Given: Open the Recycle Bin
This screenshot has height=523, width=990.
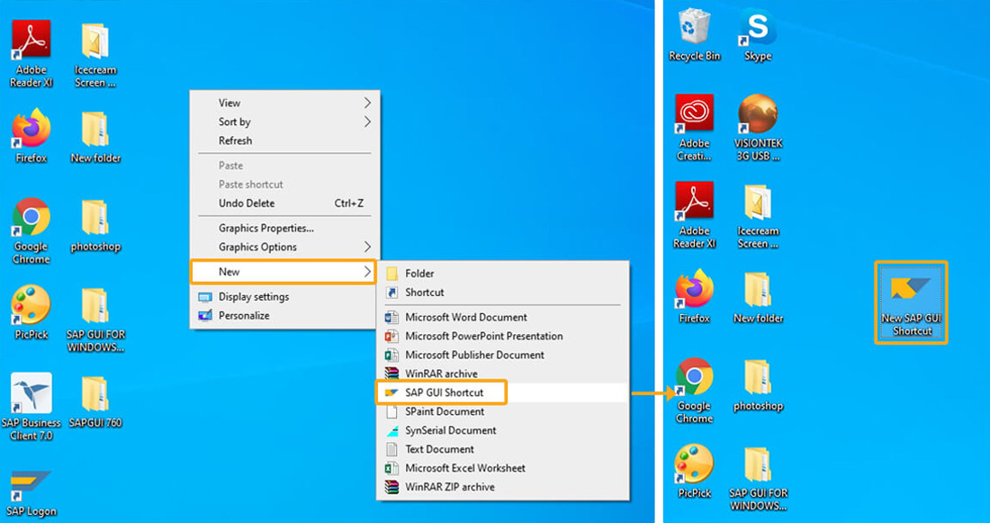Looking at the screenshot, I should pyautogui.click(x=694, y=29).
